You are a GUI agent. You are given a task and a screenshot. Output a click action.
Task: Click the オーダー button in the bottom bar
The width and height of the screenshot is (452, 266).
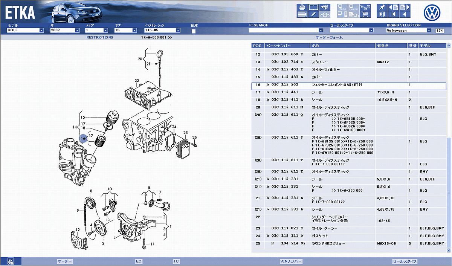tap(64, 261)
